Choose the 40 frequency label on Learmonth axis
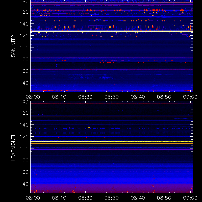 (26, 184)
